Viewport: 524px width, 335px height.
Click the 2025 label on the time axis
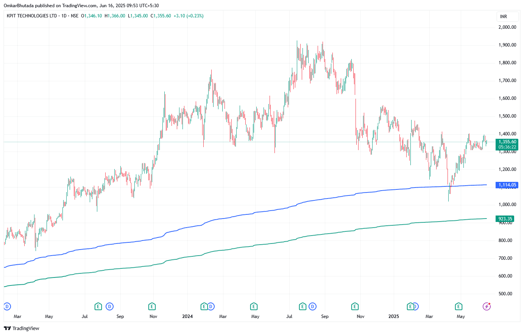tap(394, 316)
